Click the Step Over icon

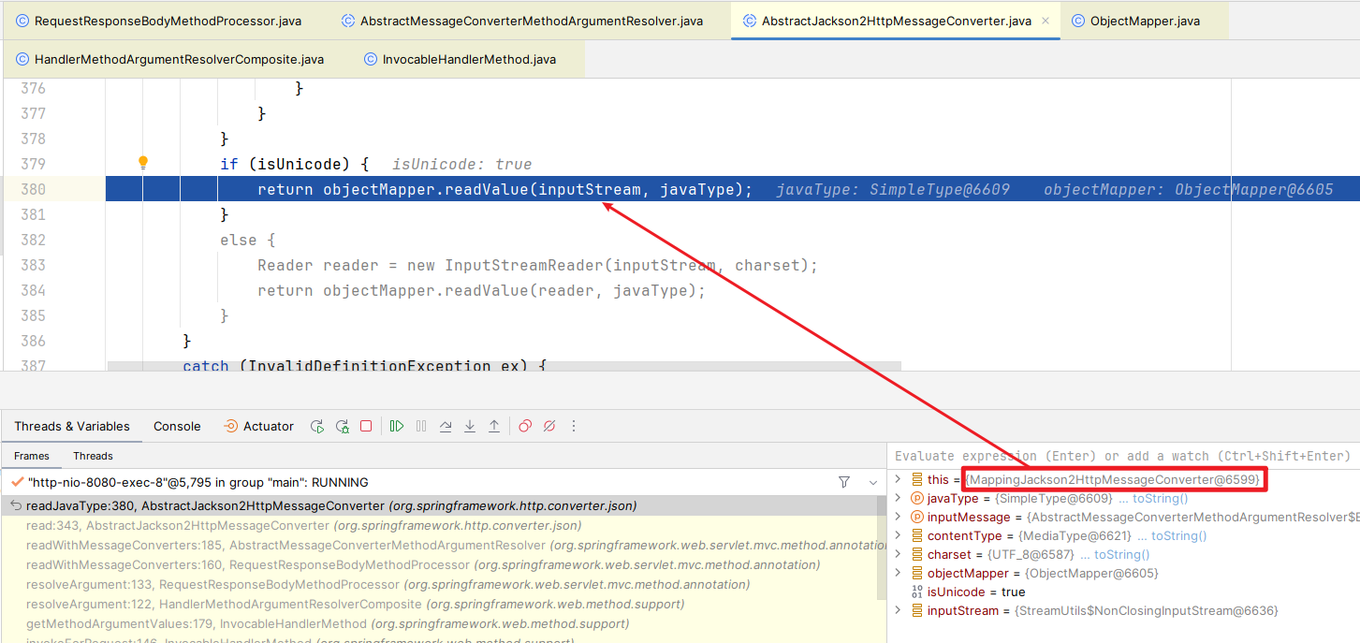(446, 426)
